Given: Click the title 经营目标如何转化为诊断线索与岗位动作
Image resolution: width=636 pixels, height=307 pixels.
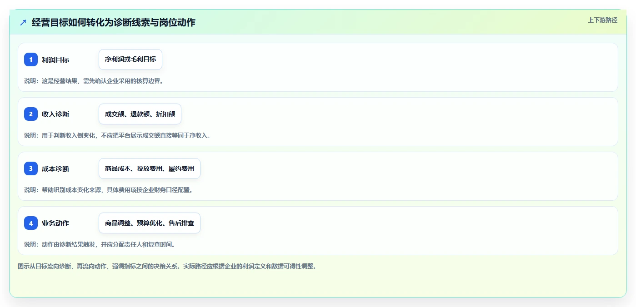Looking at the screenshot, I should [114, 22].
